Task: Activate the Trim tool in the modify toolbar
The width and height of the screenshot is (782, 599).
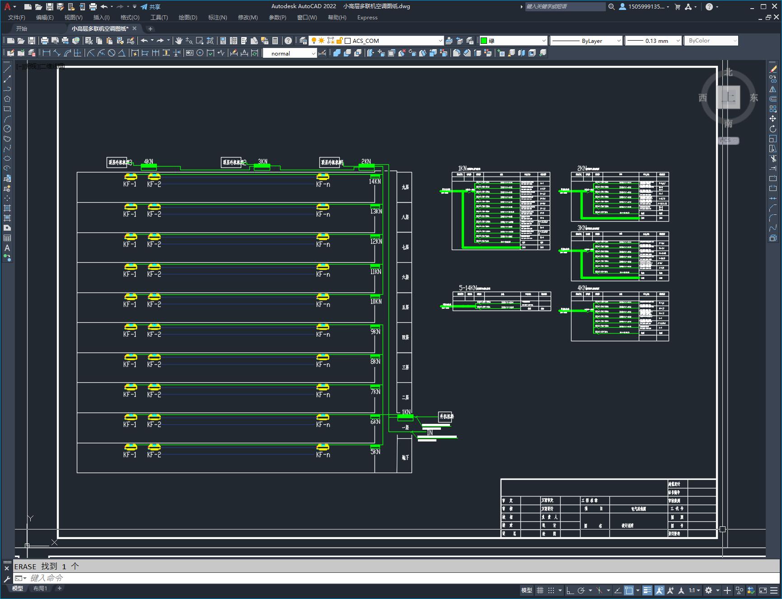Action: [773, 158]
